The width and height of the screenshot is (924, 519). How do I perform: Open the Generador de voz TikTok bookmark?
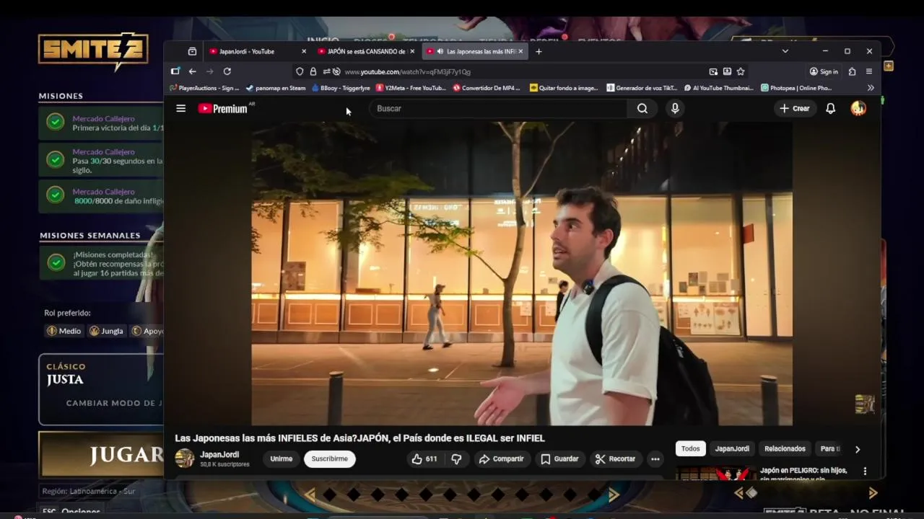[x=642, y=88]
